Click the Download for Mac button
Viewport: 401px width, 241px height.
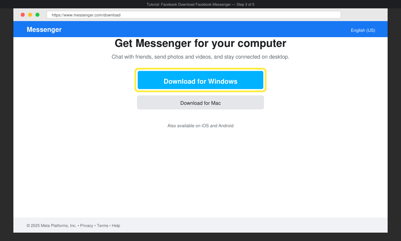pos(200,102)
